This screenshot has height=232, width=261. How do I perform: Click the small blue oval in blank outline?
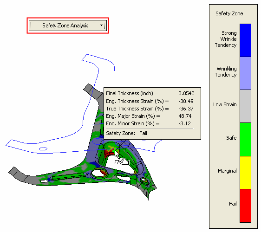pos(43,148)
